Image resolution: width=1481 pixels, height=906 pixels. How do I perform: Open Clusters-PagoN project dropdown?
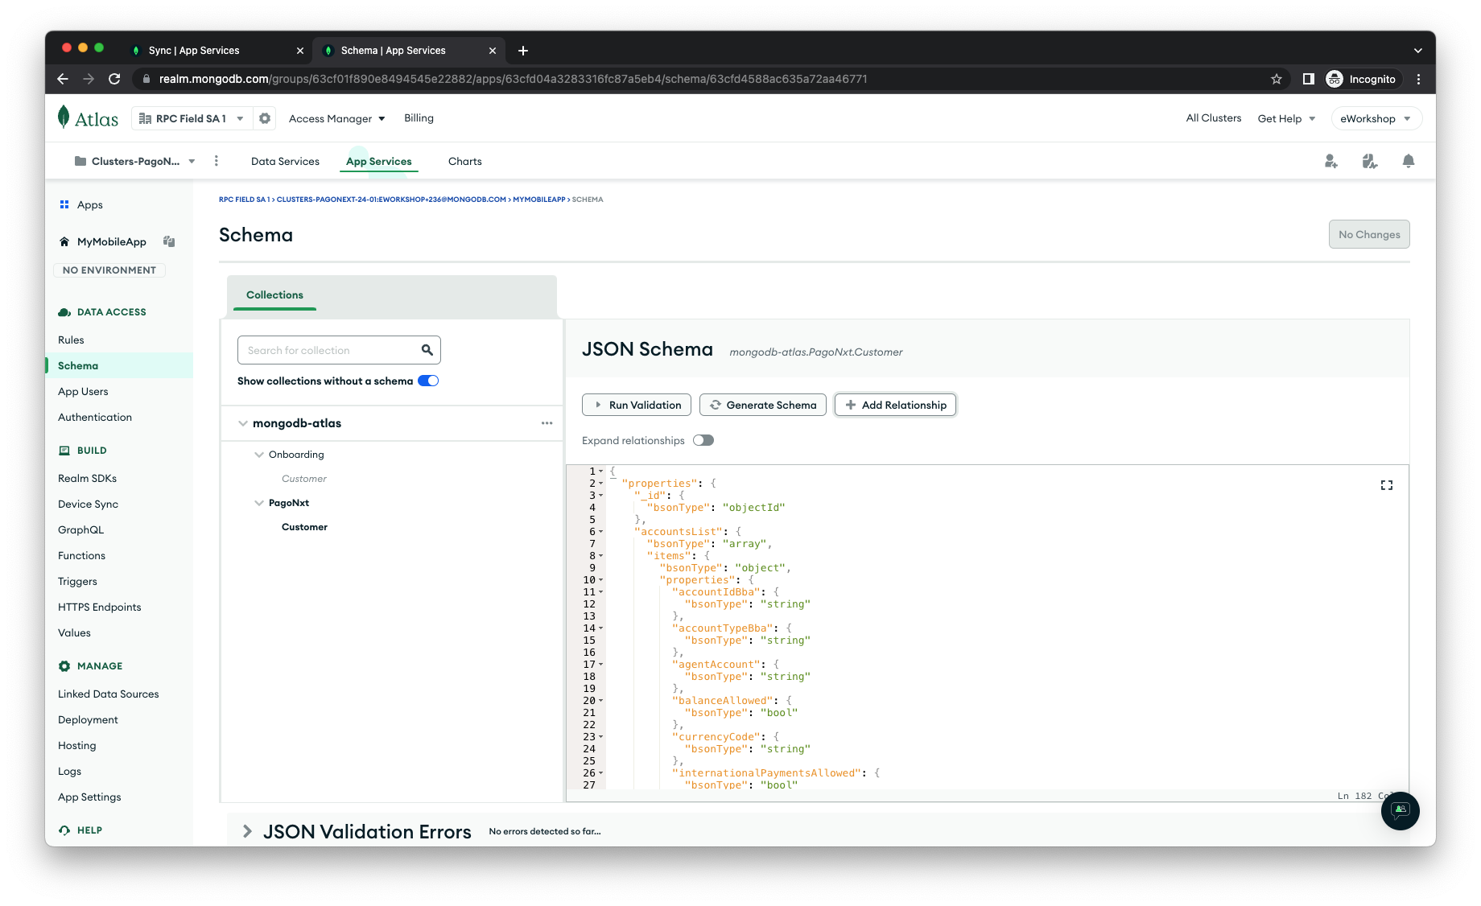(135, 161)
